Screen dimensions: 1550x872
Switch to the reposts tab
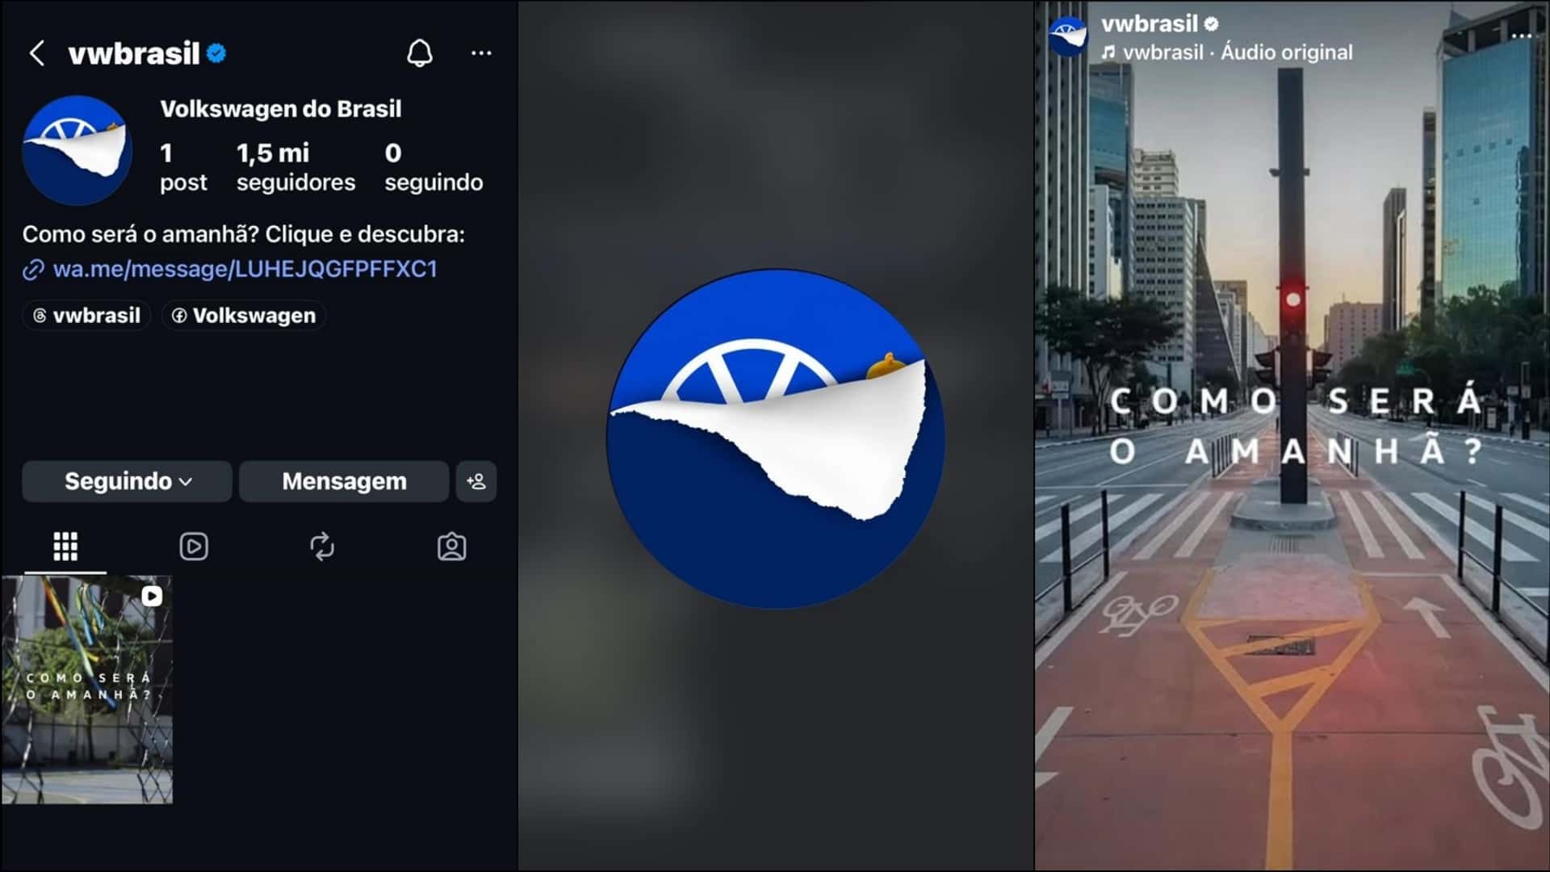(322, 547)
